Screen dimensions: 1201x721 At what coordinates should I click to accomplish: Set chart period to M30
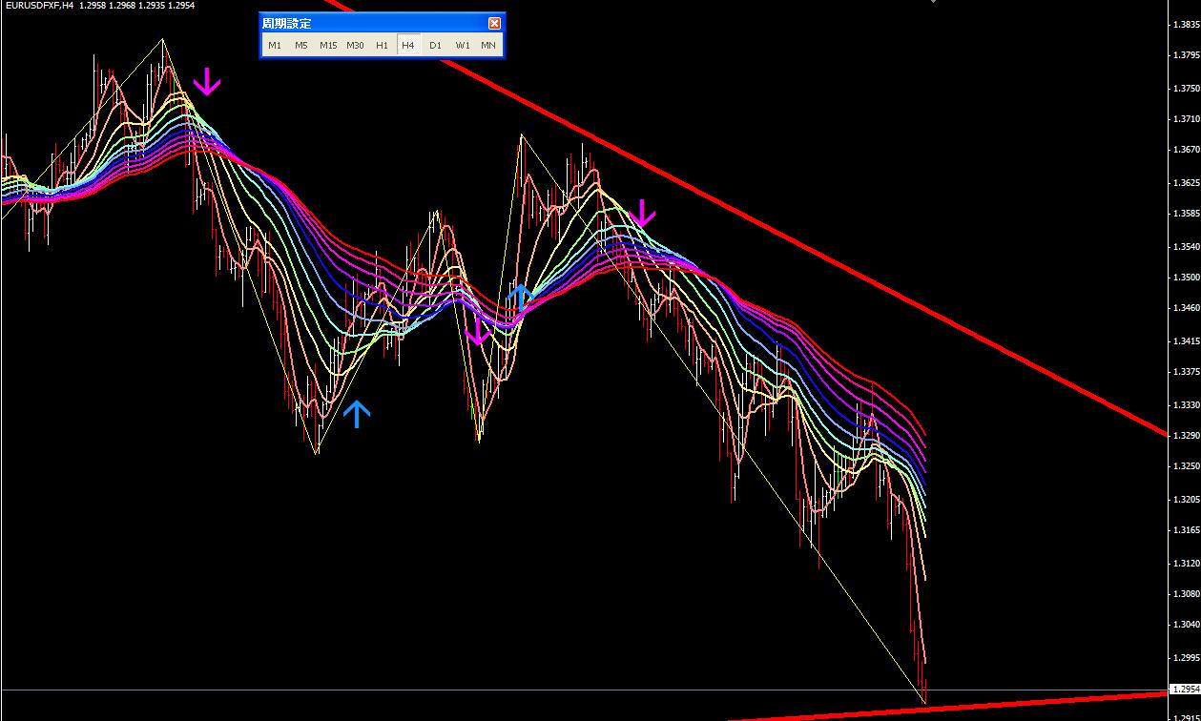(355, 45)
